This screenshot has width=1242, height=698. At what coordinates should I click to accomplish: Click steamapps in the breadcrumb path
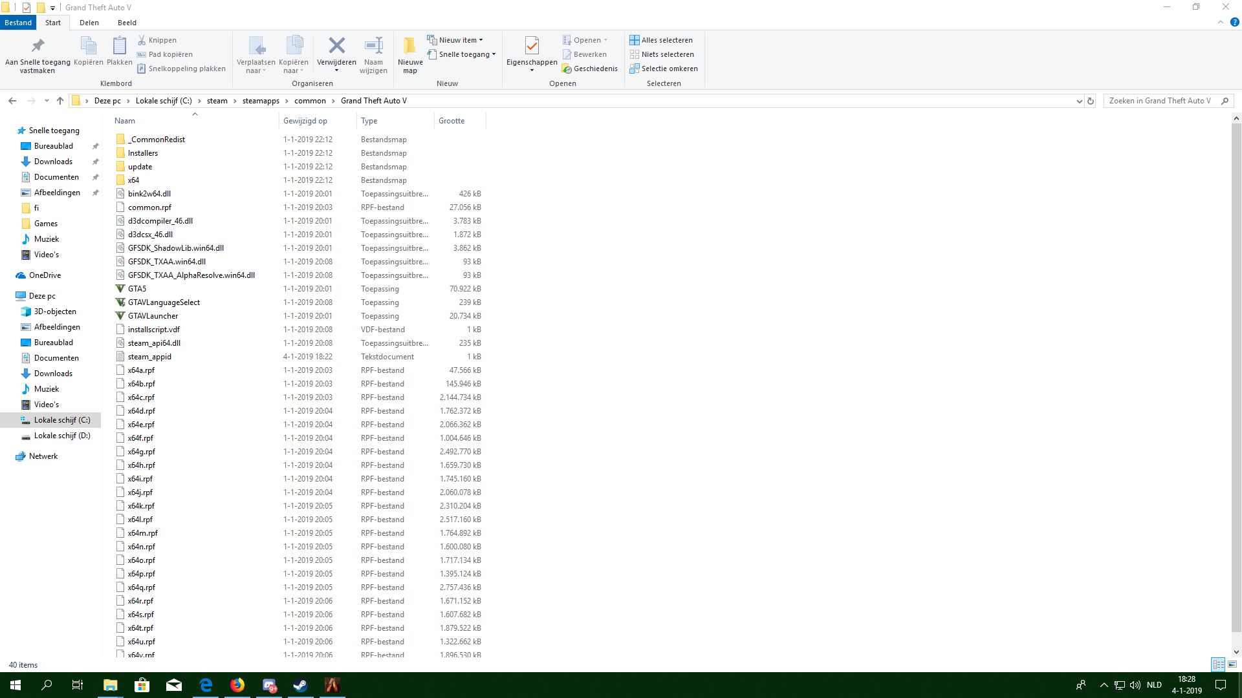[x=261, y=101]
